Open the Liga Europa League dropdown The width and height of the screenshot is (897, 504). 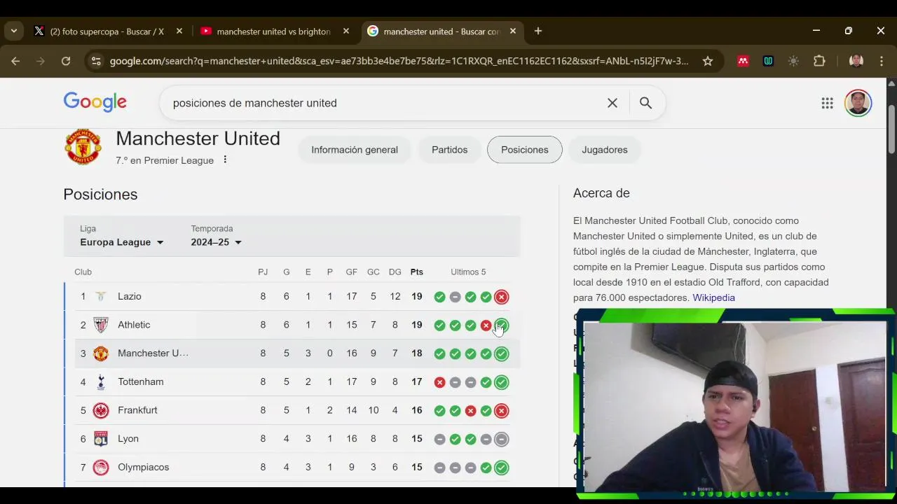(121, 242)
